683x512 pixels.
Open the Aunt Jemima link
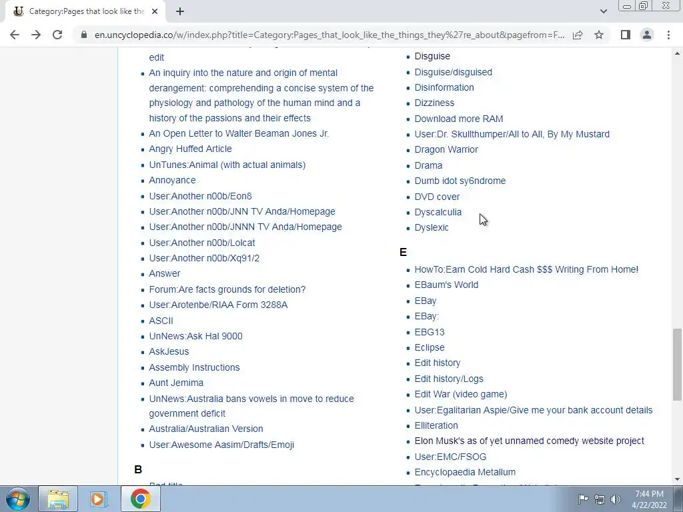176,383
